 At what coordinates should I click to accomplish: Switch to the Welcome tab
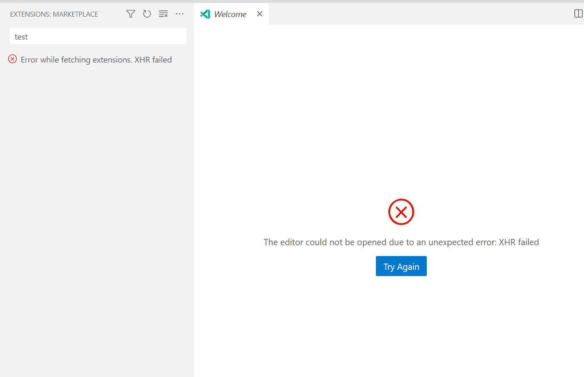coord(230,14)
